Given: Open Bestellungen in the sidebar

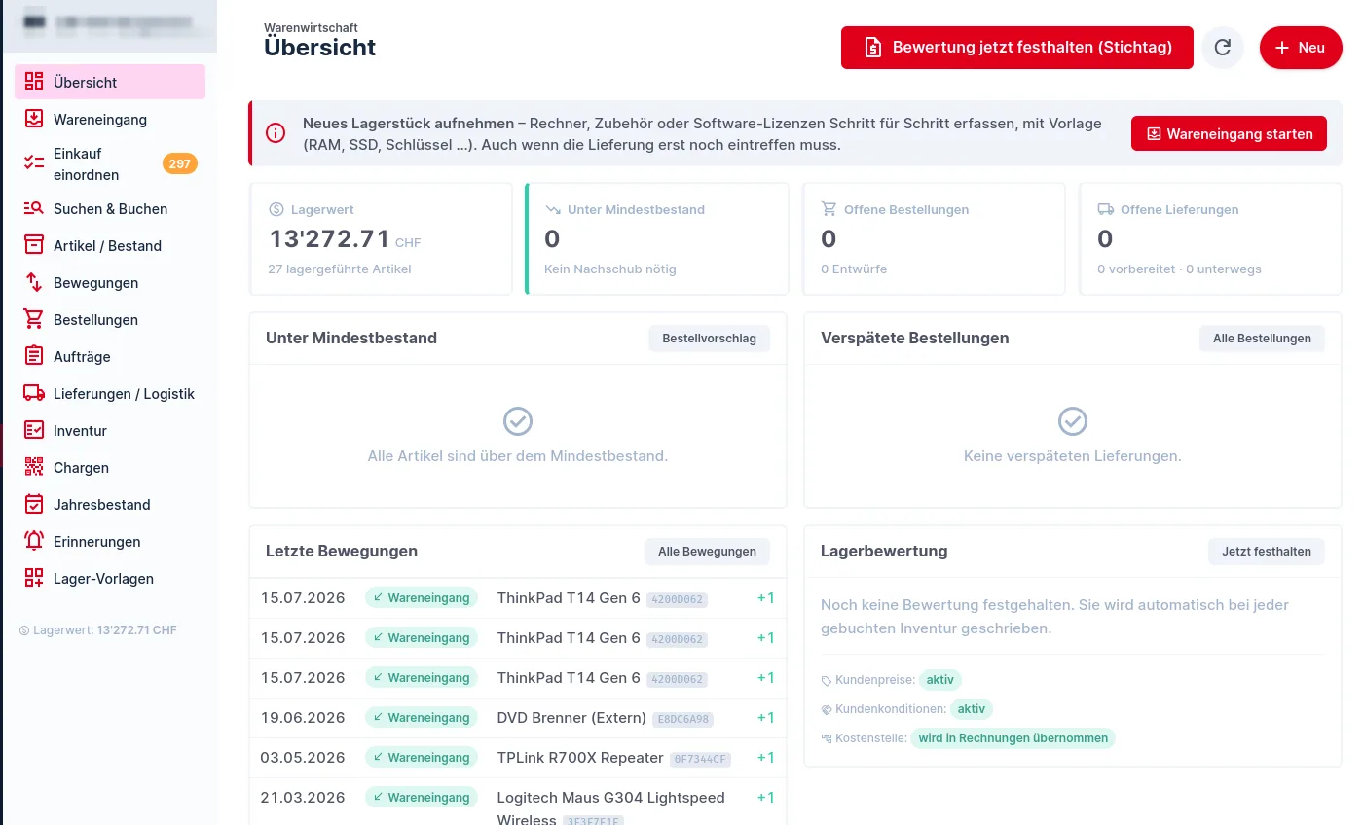Looking at the screenshot, I should pos(110,319).
